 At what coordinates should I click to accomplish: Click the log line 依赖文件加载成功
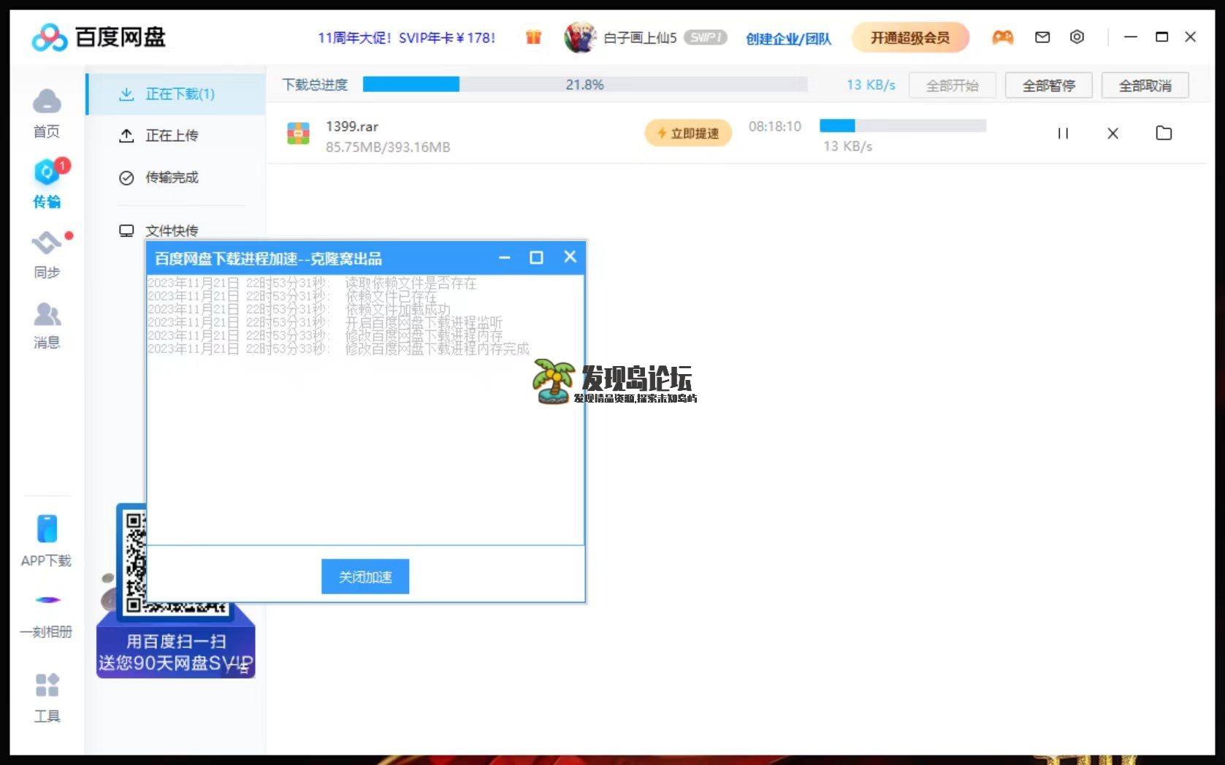[398, 309]
